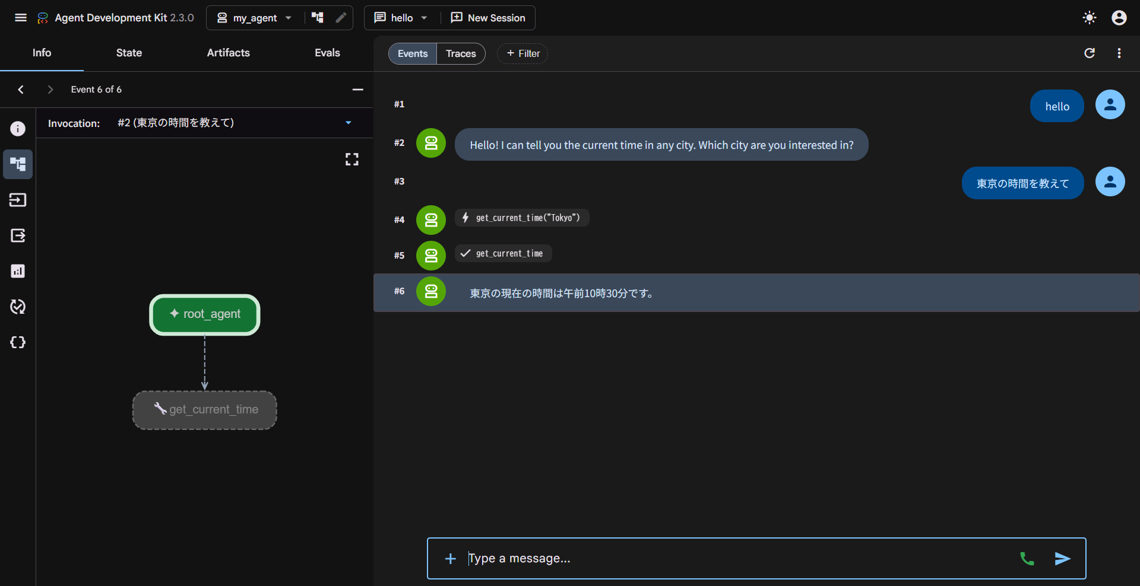This screenshot has height=586, width=1140.
Task: Click the user avatar beside 'hello'
Action: coord(1110,104)
